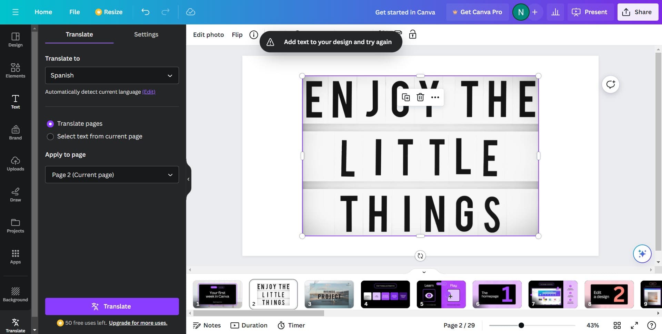Choose Select text from current page option
This screenshot has height=334, width=662.
click(x=50, y=137)
